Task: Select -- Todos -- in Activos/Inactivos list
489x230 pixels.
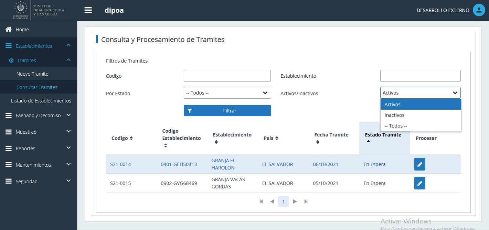Action: click(x=421, y=126)
